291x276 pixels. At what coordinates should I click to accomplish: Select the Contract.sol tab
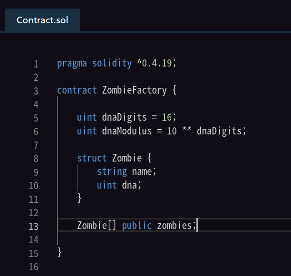coord(43,20)
